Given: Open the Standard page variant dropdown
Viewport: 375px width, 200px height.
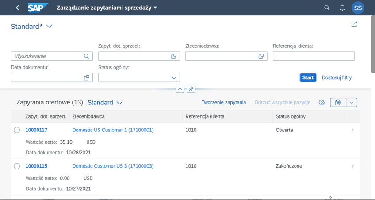Looking at the screenshot, I should [31, 26].
